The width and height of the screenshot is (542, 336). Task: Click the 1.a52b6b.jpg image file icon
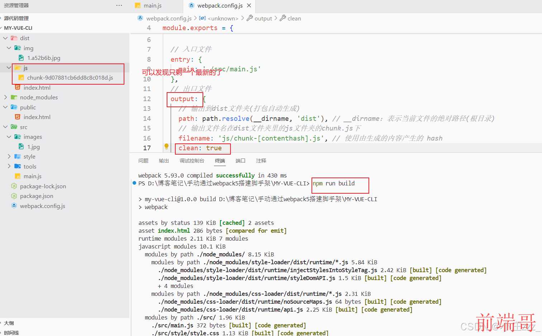[21, 58]
